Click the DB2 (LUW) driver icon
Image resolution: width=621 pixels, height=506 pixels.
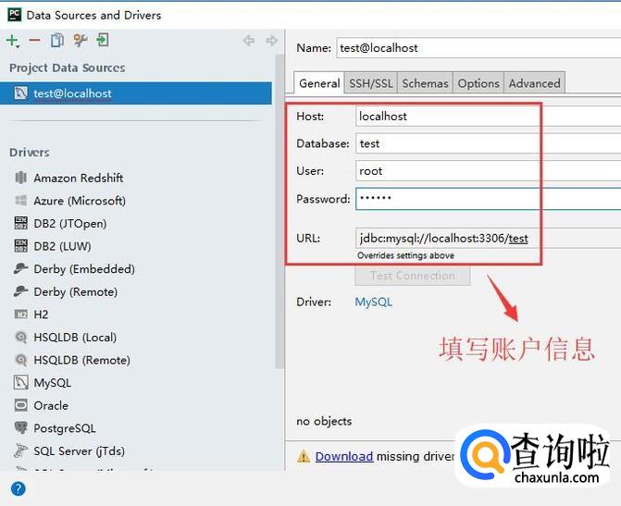(x=20, y=246)
